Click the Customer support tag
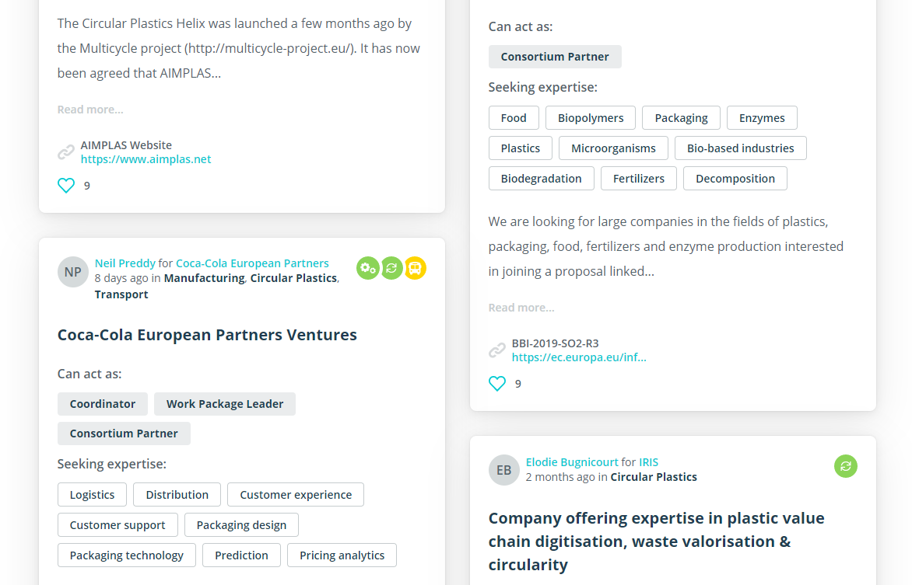Image resolution: width=912 pixels, height=585 pixels. tap(118, 524)
